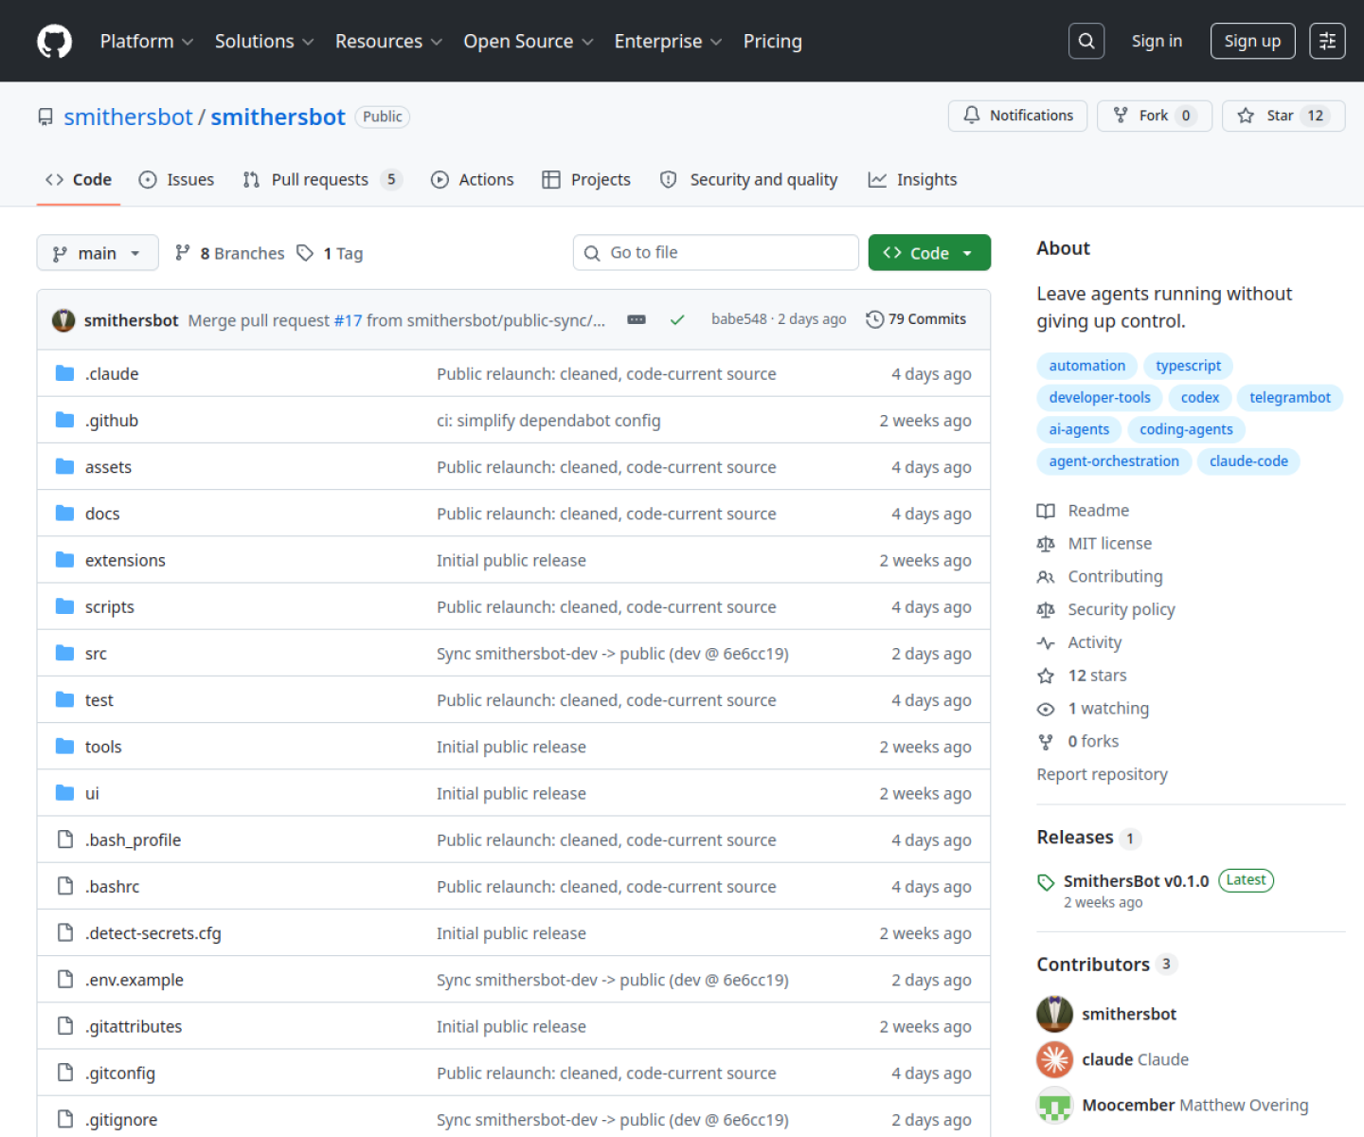The width and height of the screenshot is (1364, 1137).
Task: Click the Go to file search field
Action: 716,253
